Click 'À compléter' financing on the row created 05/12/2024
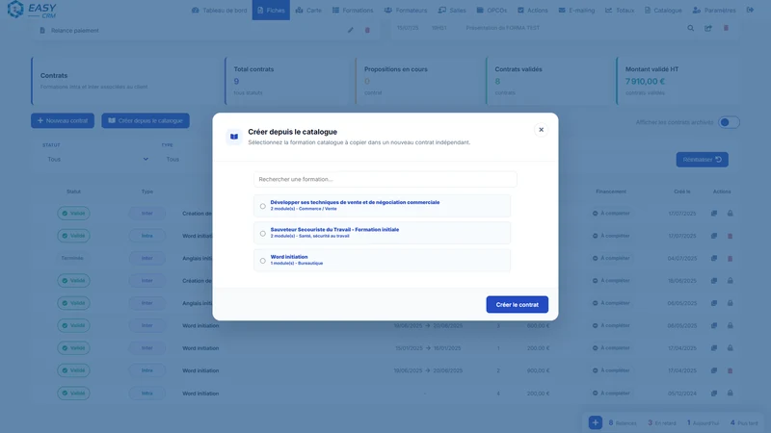The width and height of the screenshot is (771, 433). point(611,393)
